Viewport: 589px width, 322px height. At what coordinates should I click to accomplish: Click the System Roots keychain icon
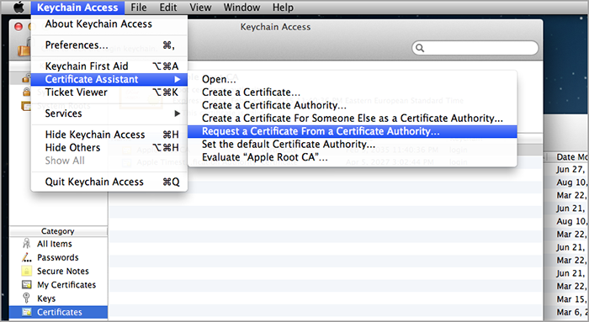[x=26, y=106]
